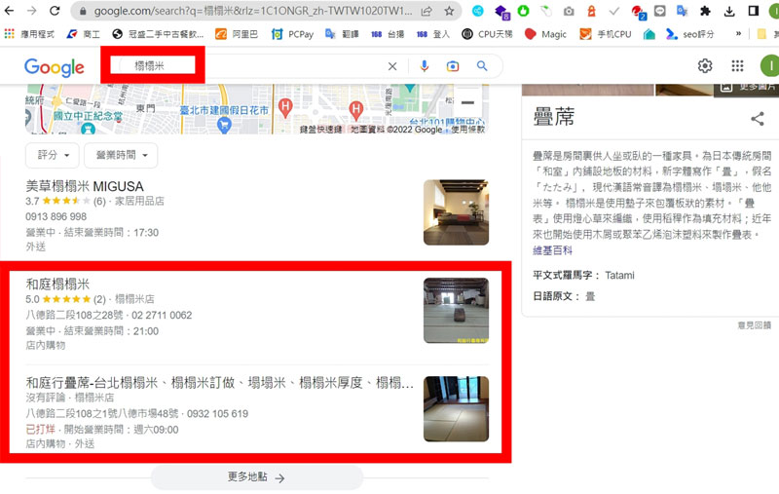The width and height of the screenshot is (779, 494).
Task: Go back to the previous page
Action: [10, 11]
